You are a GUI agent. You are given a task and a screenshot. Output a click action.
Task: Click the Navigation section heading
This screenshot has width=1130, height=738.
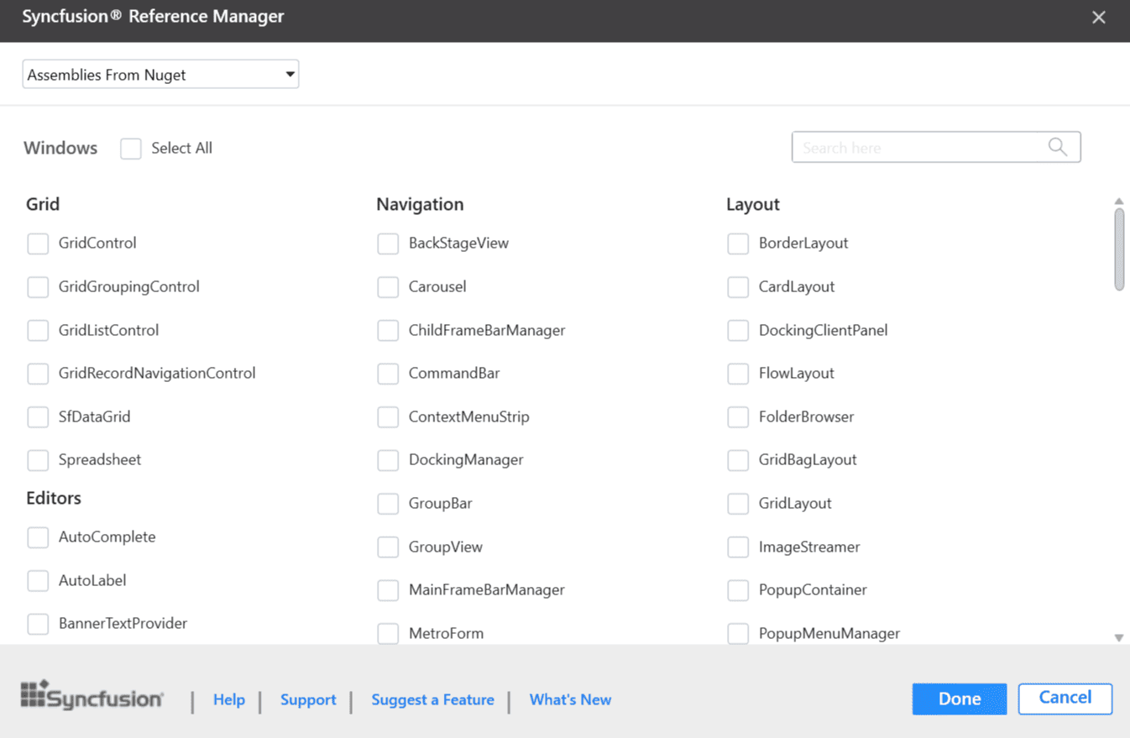tap(420, 204)
